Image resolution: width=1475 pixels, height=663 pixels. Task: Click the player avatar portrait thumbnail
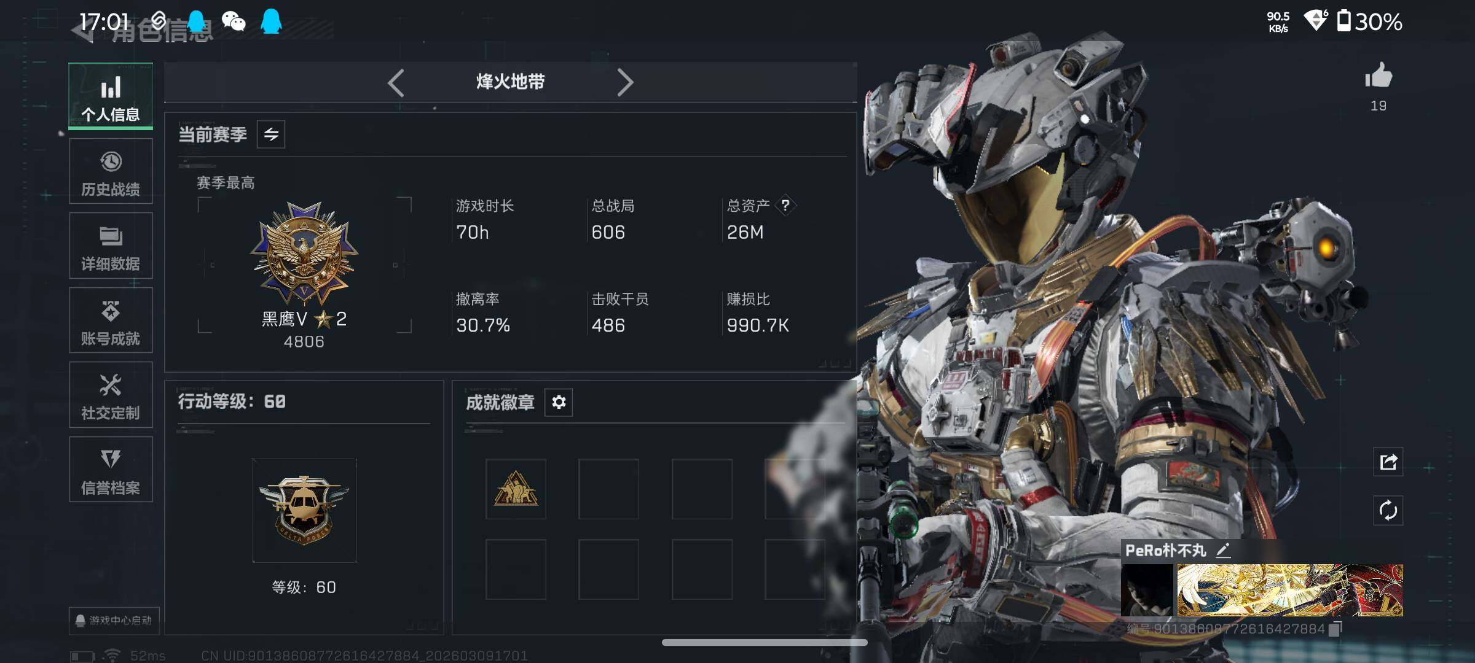1147,590
